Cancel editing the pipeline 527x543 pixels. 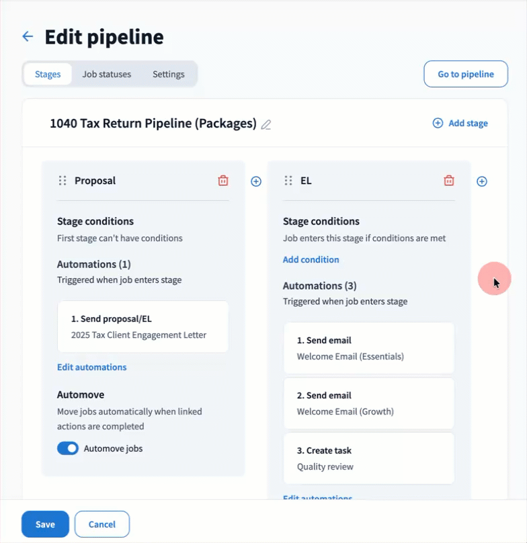coord(102,524)
